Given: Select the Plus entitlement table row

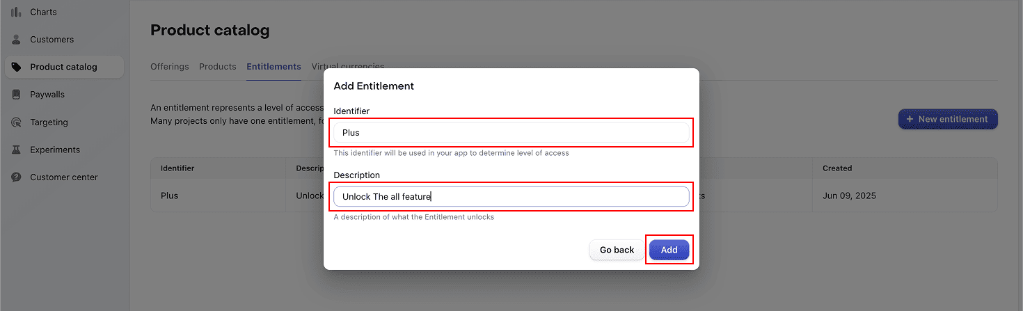Looking at the screenshot, I should [169, 196].
